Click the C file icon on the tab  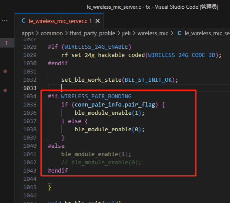[x=23, y=21]
